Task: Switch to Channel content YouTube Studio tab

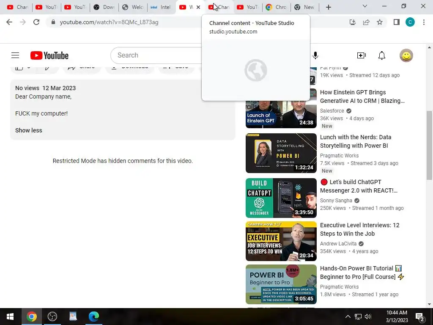Action: coord(219,7)
